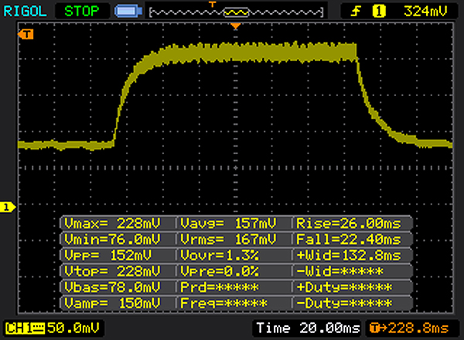464x340 pixels.
Task: Click the 50.0mV vertical scale value
Action: pyautogui.click(x=73, y=328)
